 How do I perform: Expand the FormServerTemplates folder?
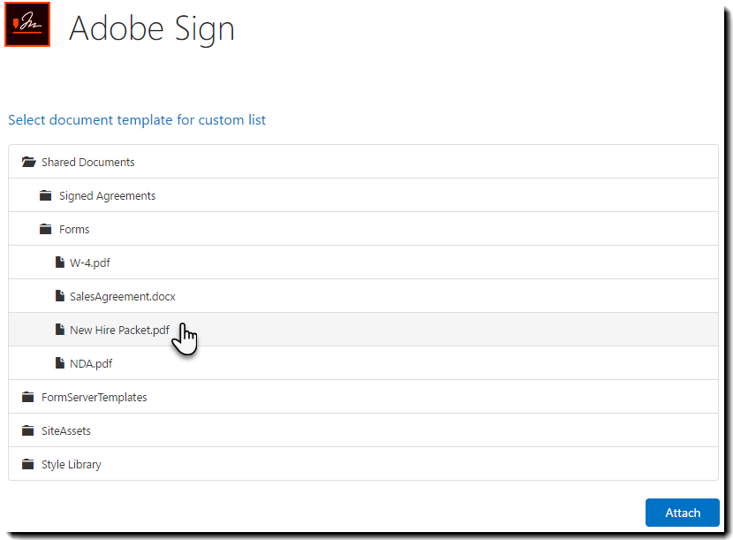pos(94,398)
